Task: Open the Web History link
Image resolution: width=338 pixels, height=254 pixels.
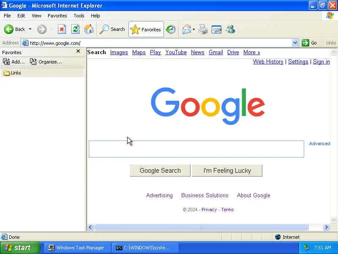Action: [268, 61]
